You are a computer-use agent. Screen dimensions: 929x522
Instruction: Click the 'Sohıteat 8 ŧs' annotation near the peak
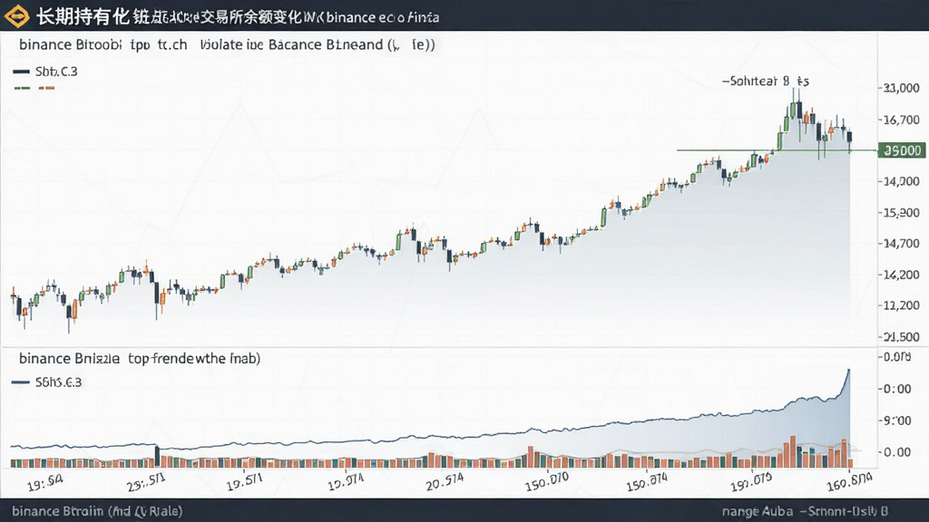tap(766, 81)
